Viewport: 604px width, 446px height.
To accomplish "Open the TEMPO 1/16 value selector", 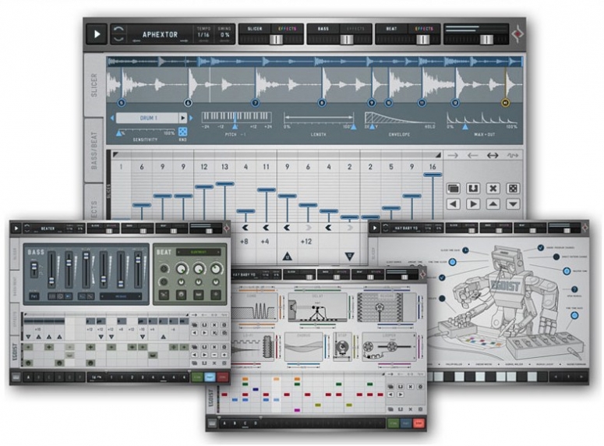I will 203,35.
